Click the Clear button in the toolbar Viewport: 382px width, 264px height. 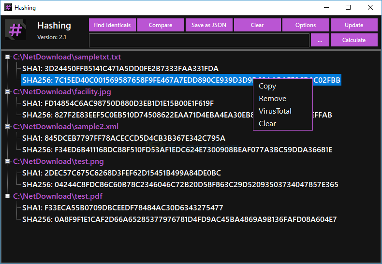pos(257,25)
